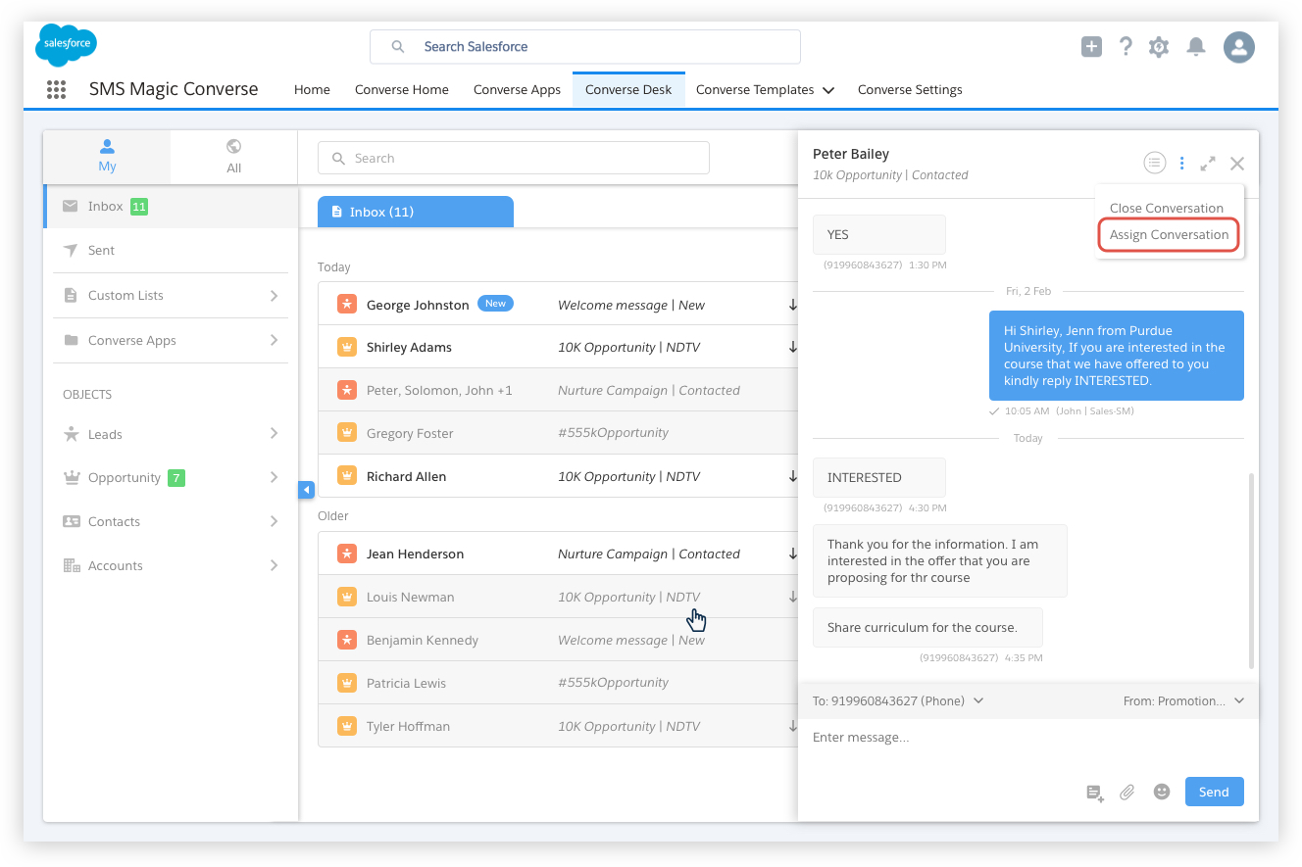Click the Share curriculum message bubble
Viewport: 1302px width, 867px height.
coord(927,627)
